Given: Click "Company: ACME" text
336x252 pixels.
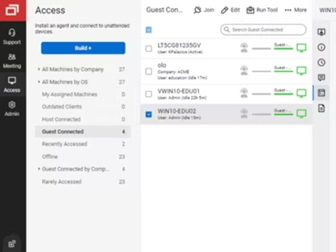Looking at the screenshot, I should (173, 72).
